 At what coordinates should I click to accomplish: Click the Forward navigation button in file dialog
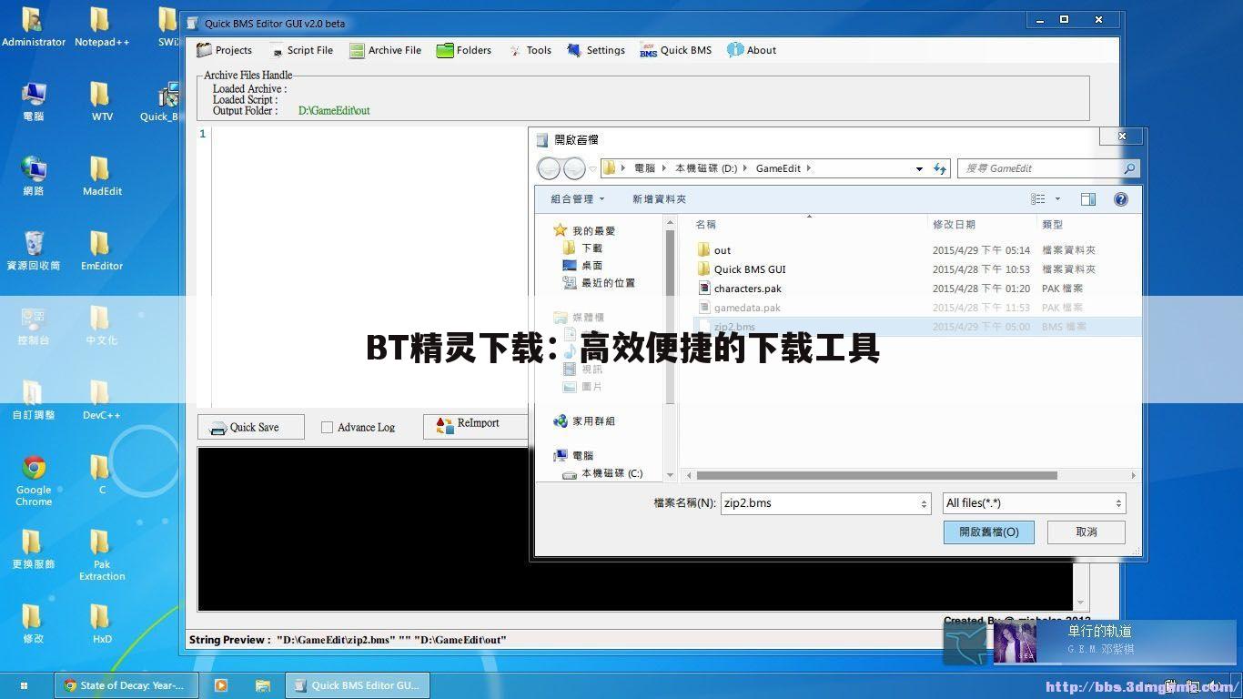pos(574,168)
